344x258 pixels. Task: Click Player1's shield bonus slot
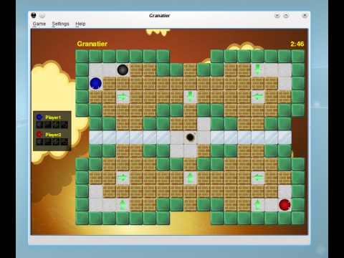point(39,125)
